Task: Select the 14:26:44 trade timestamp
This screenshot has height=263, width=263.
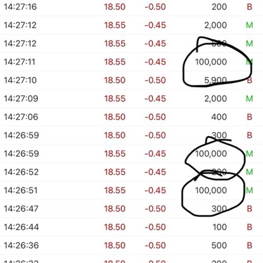Action: click(x=20, y=227)
